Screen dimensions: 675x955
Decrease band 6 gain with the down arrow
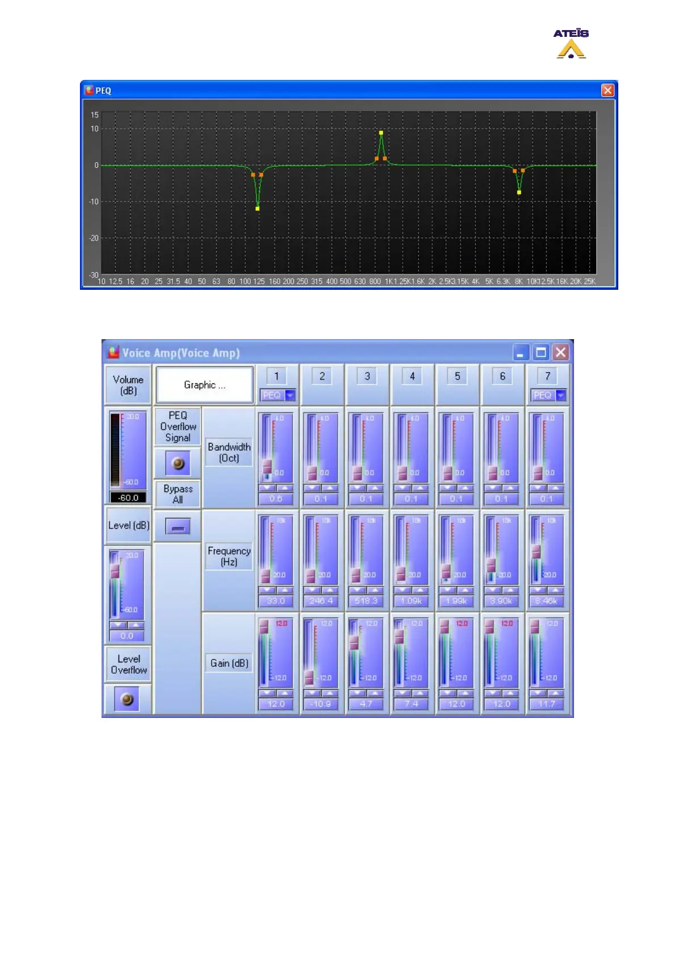click(x=493, y=694)
